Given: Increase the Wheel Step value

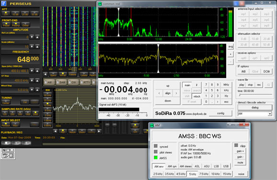Looking at the screenshot, I should click(37, 90).
